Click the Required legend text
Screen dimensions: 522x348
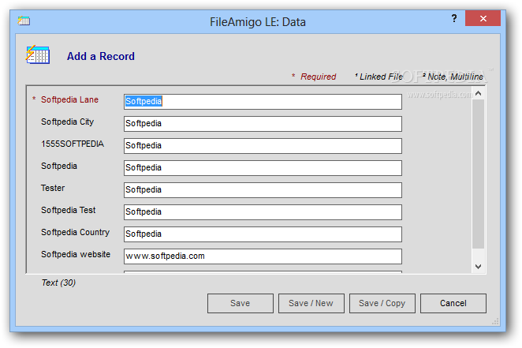point(318,77)
